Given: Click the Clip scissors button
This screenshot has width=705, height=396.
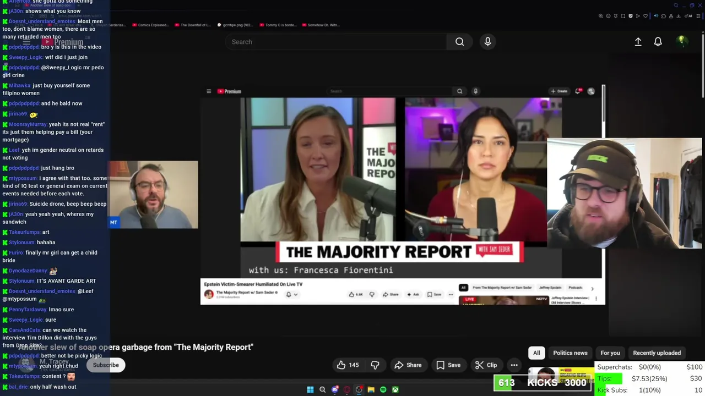Looking at the screenshot, I should point(486,365).
